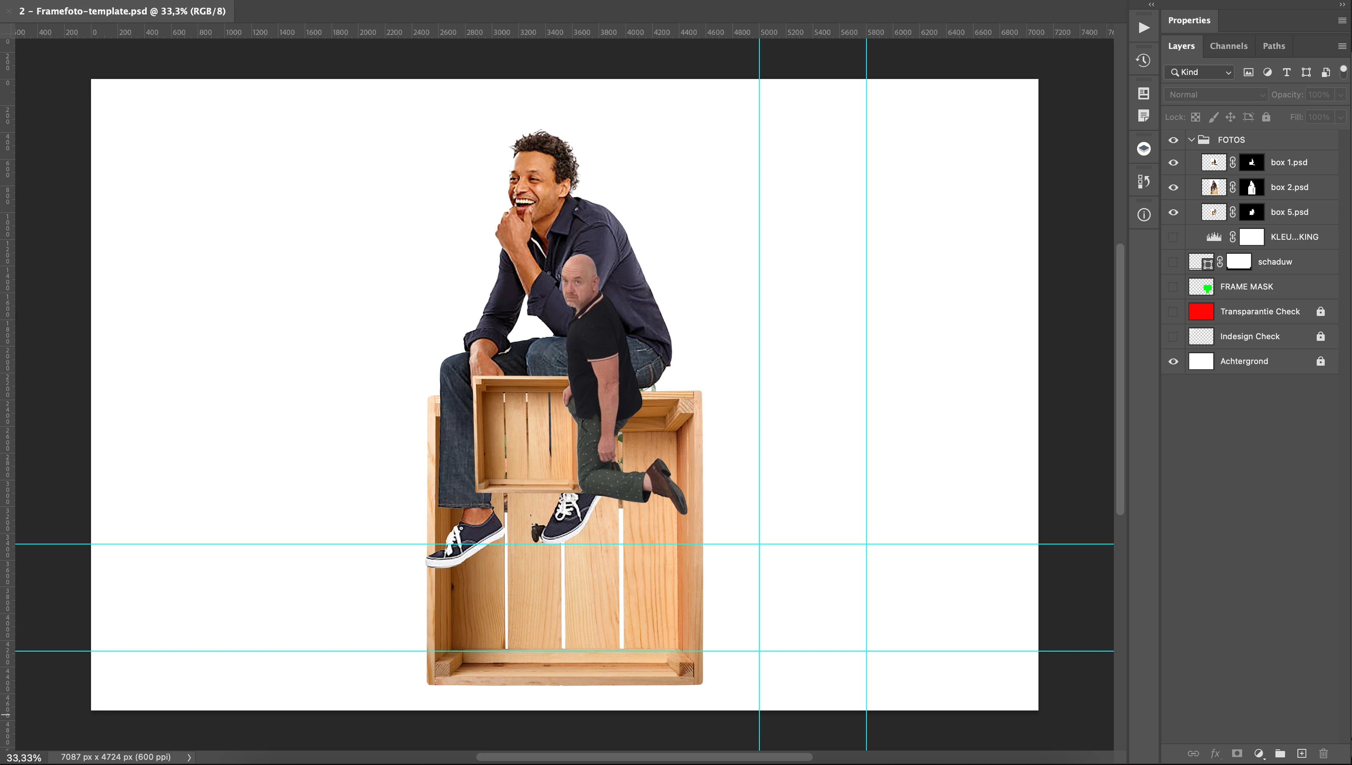1352x765 pixels.
Task: Create a new layer with plus icon
Action: (1301, 753)
